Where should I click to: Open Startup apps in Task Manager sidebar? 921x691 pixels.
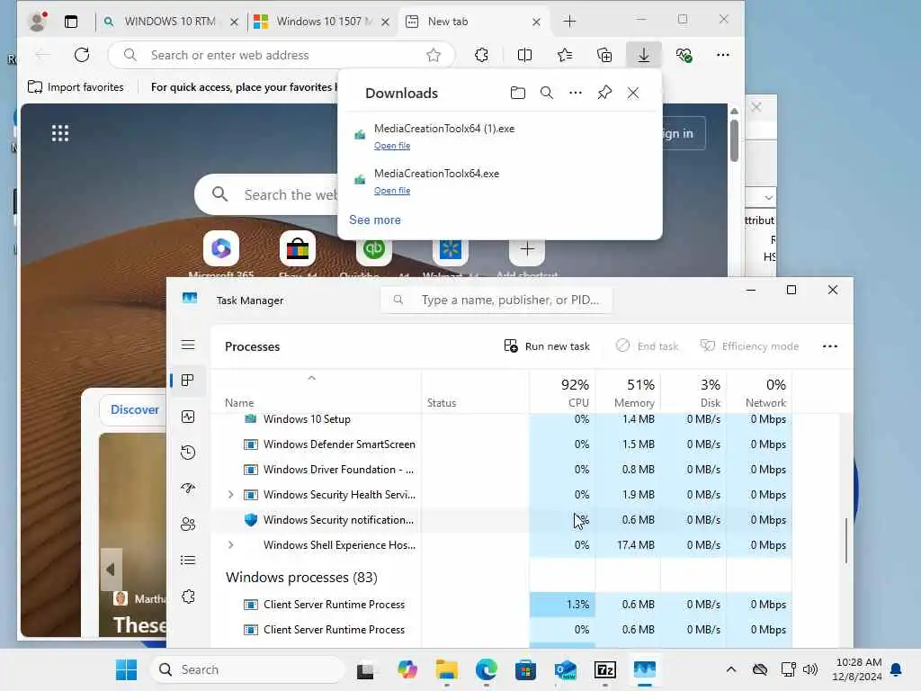(188, 489)
